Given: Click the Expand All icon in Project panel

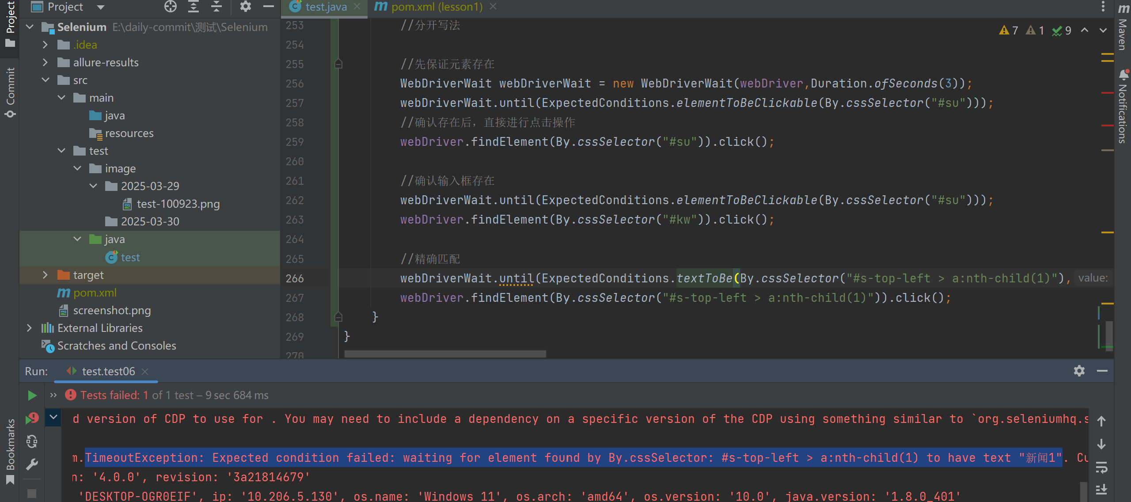Looking at the screenshot, I should coord(194,7).
